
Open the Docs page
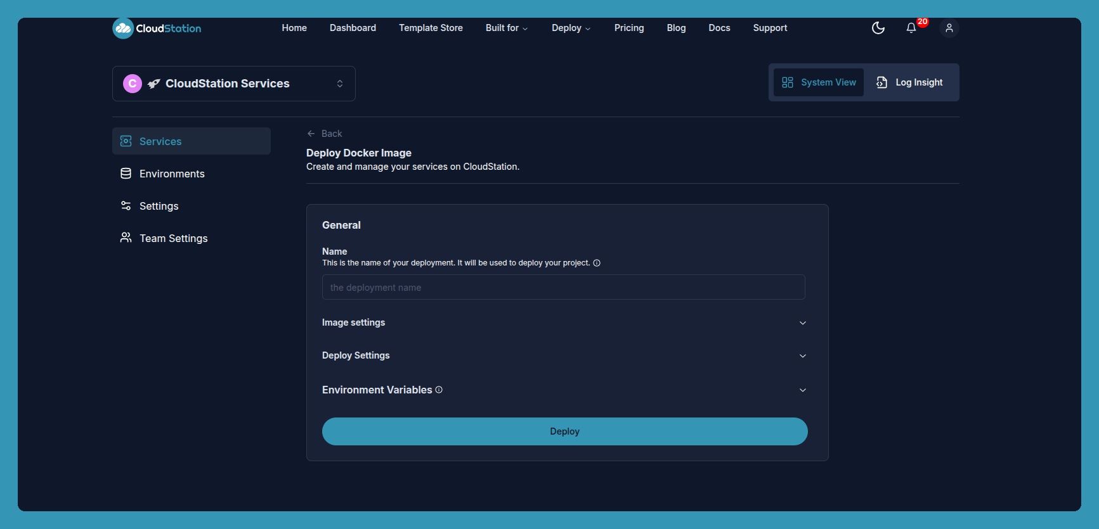click(719, 28)
